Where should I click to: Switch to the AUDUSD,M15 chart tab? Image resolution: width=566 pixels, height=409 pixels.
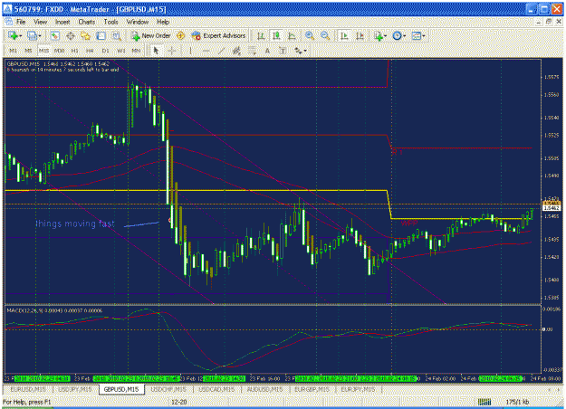[264, 389]
